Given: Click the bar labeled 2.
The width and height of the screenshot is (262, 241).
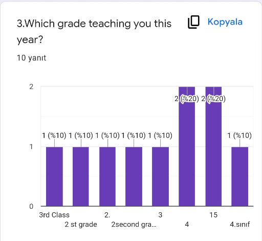Looking at the screenshot, I should click(x=107, y=176).
